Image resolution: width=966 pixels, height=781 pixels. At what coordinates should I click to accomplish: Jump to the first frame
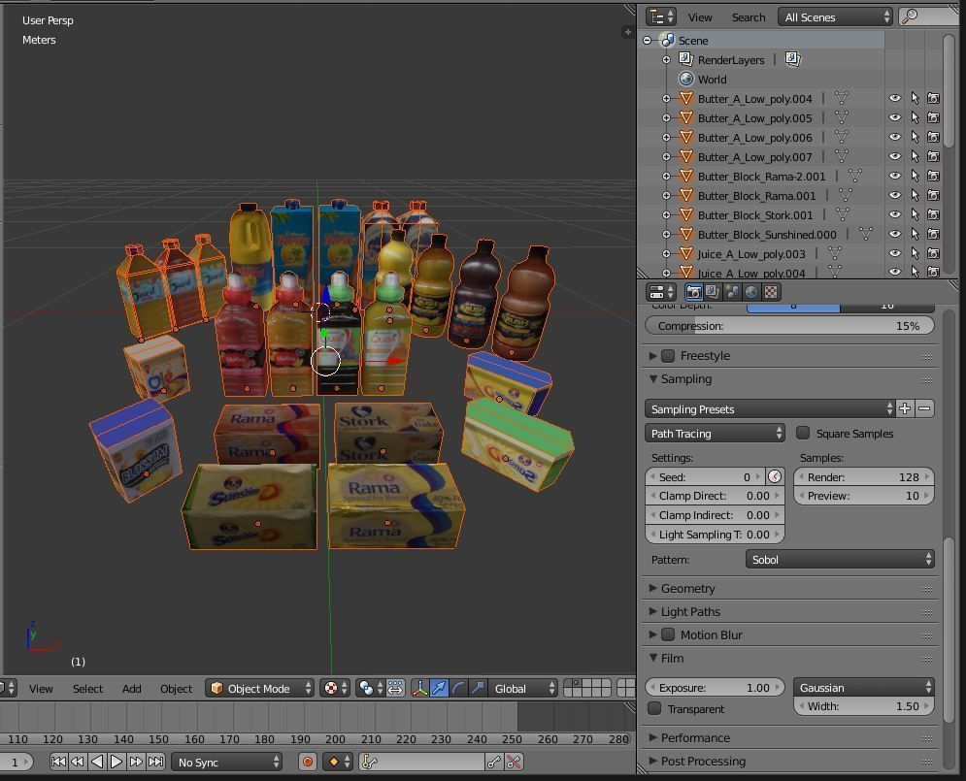(58, 762)
